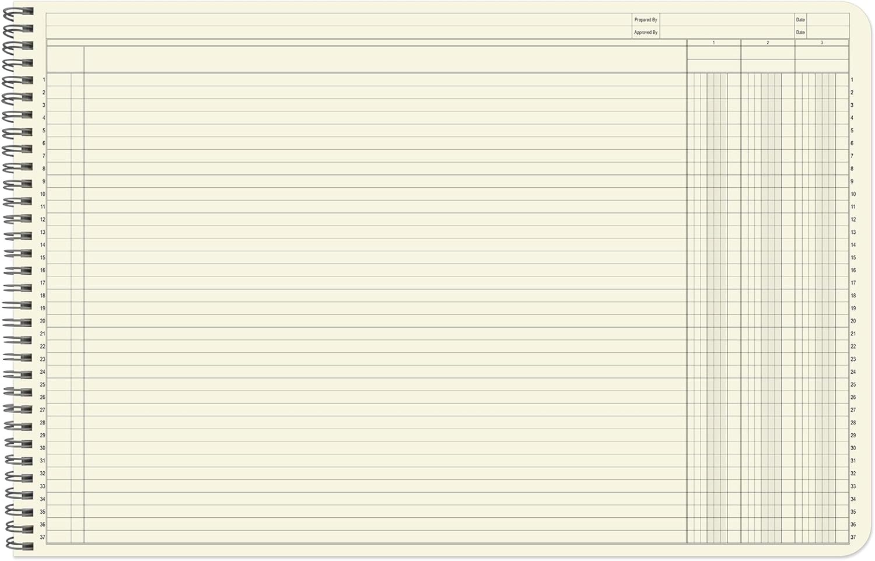The width and height of the screenshot is (875, 561).
Task: Click column 3 amount cell in row 22
Action: tap(822, 346)
